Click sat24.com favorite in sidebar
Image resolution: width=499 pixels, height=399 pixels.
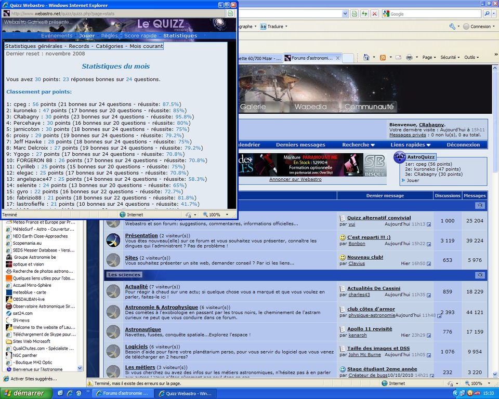click(x=22, y=313)
